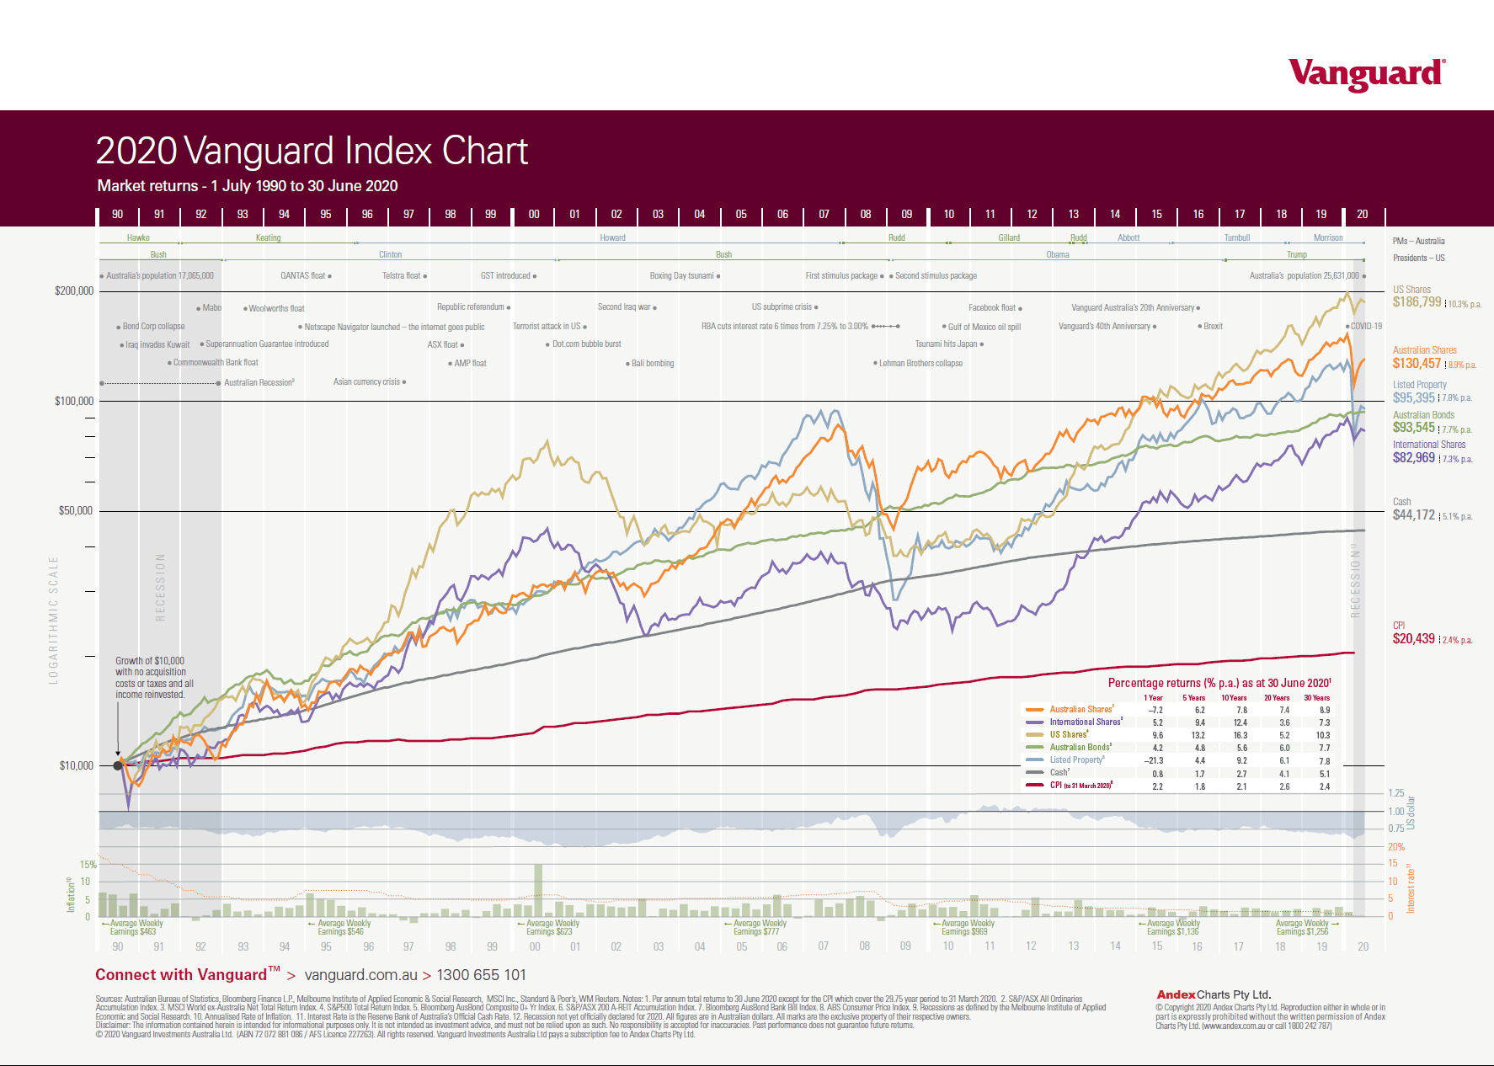Select the '2020 Vanguard Index Chart' title
Viewport: 1494px width, 1066px height.
pyautogui.click(x=312, y=151)
